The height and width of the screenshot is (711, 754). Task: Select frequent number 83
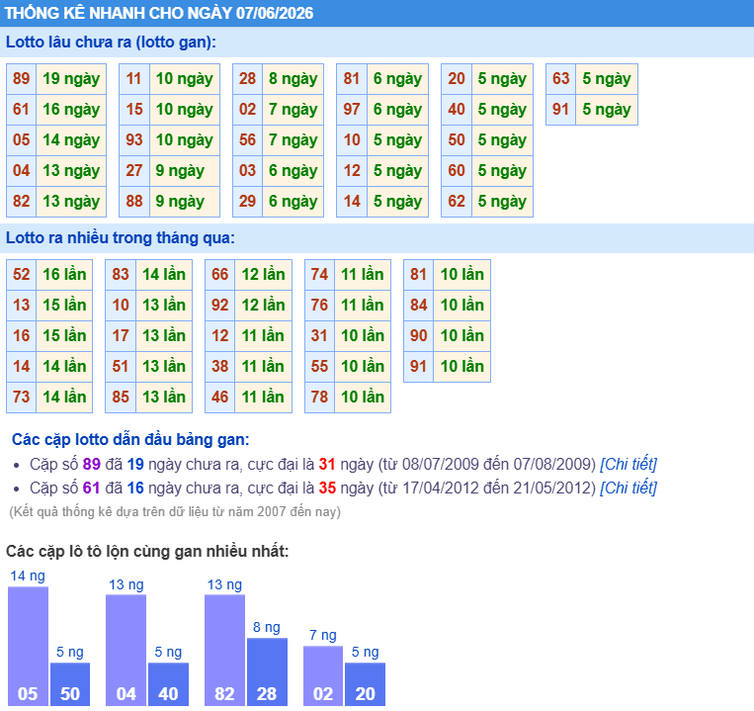121,275
